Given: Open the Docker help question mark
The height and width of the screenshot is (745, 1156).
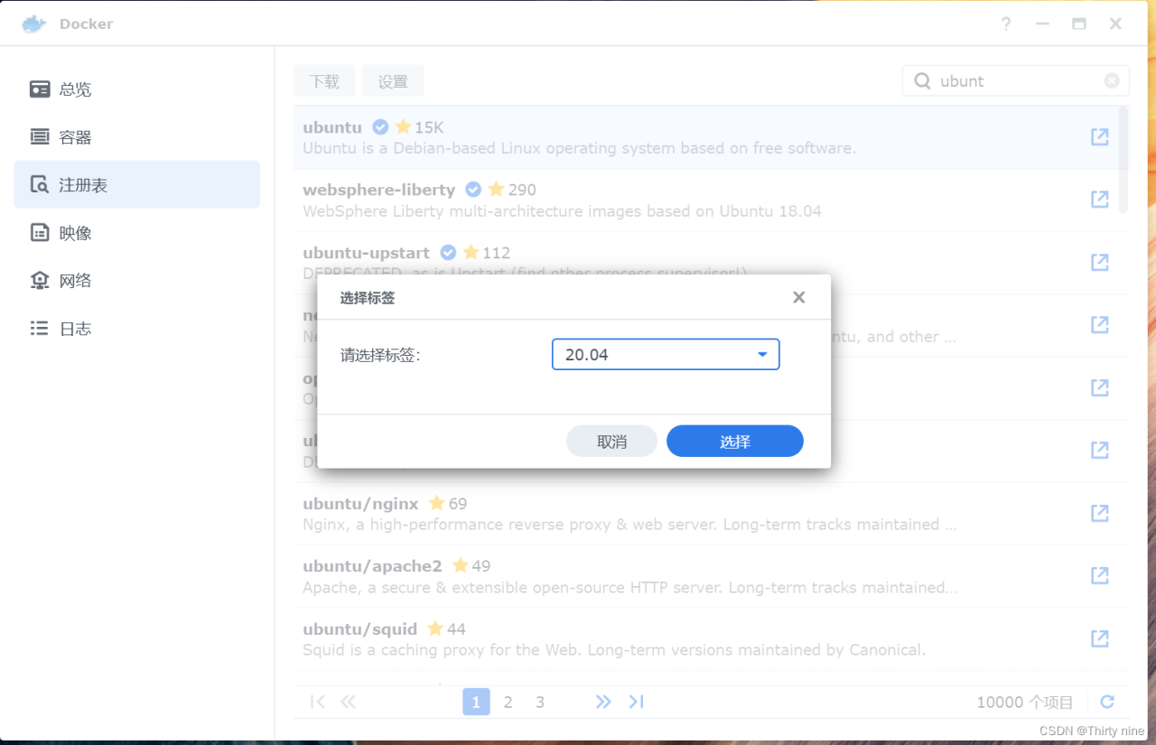Looking at the screenshot, I should point(1005,24).
